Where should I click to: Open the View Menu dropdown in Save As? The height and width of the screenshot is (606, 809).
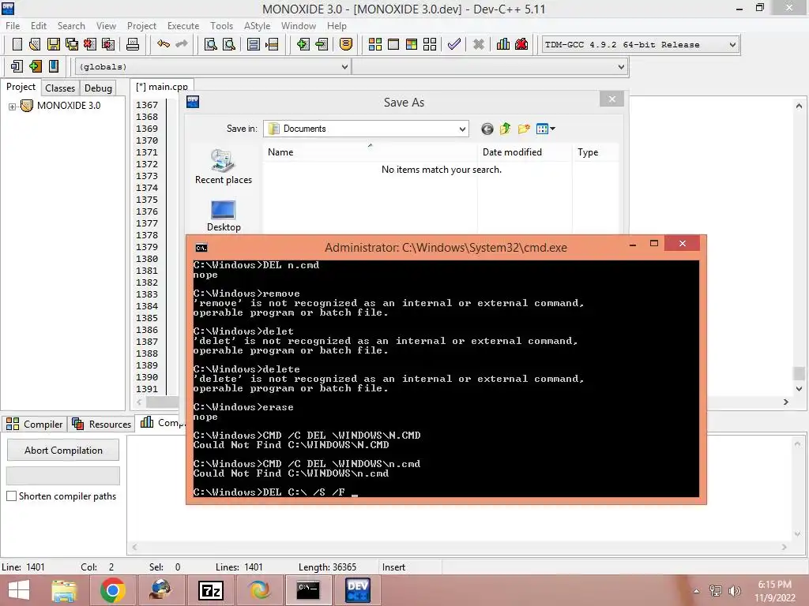(x=545, y=129)
